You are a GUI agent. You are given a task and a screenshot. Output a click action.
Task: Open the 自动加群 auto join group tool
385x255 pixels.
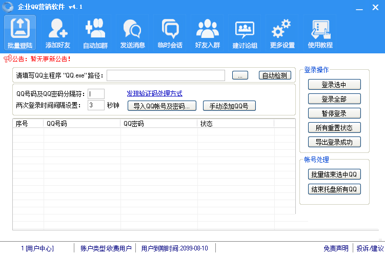tap(95, 33)
